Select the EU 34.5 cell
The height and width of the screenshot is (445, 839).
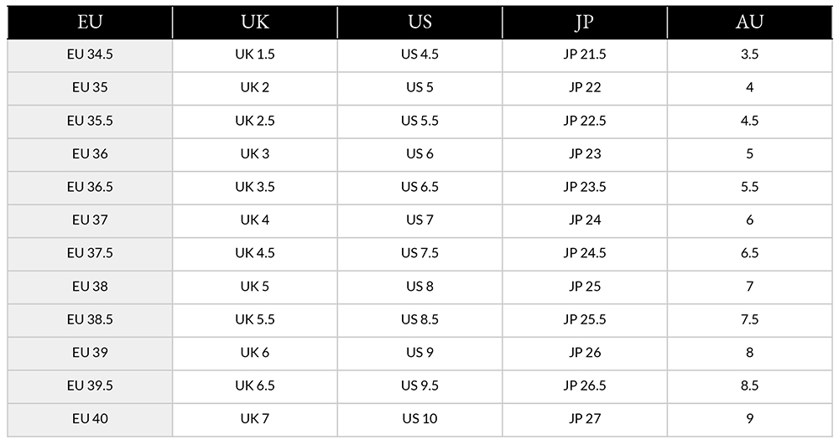click(90, 55)
